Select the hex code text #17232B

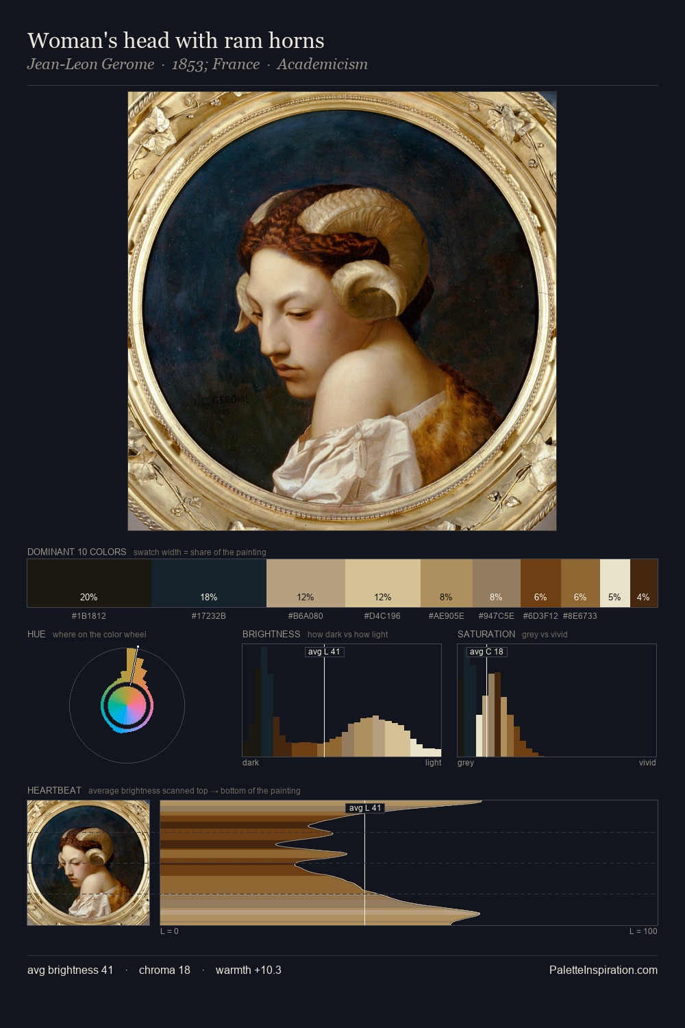pos(209,616)
